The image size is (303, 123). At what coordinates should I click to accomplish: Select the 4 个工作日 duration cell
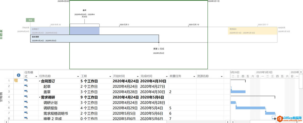coord(96,108)
